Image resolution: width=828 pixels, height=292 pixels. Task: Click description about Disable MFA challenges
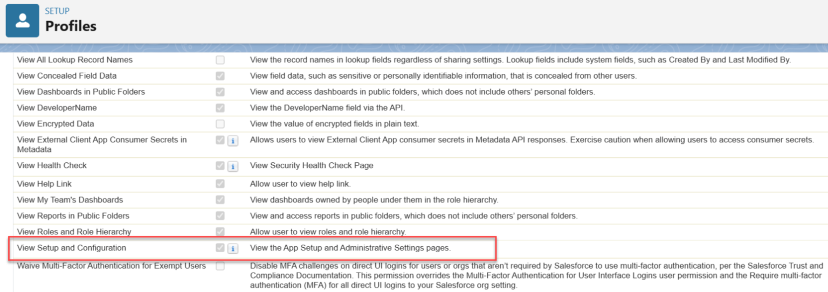pyautogui.click(x=537, y=276)
